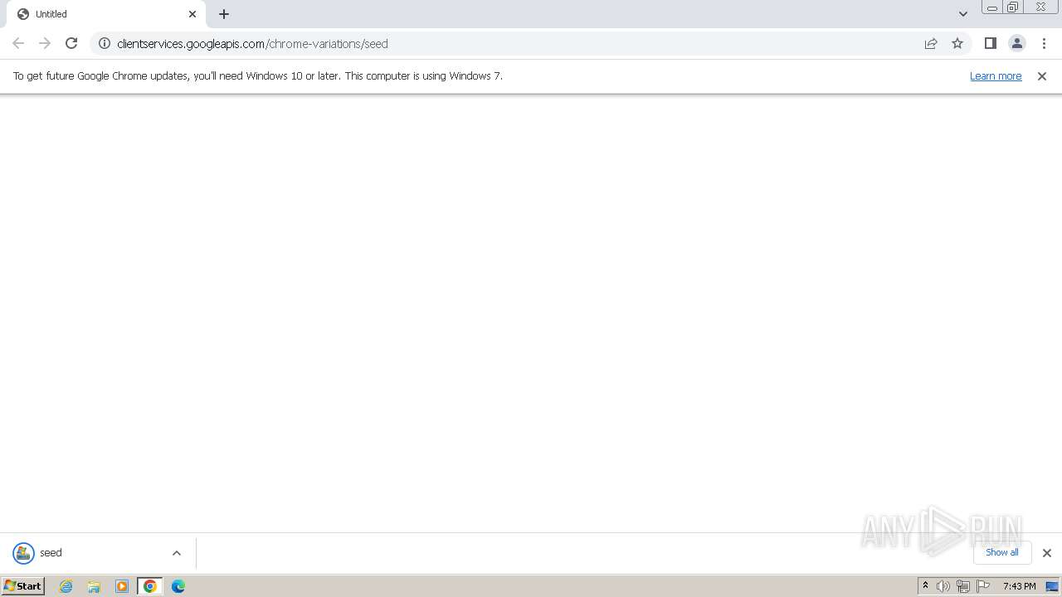The height and width of the screenshot is (597, 1062).
Task: Open the side panel
Action: 990,43
